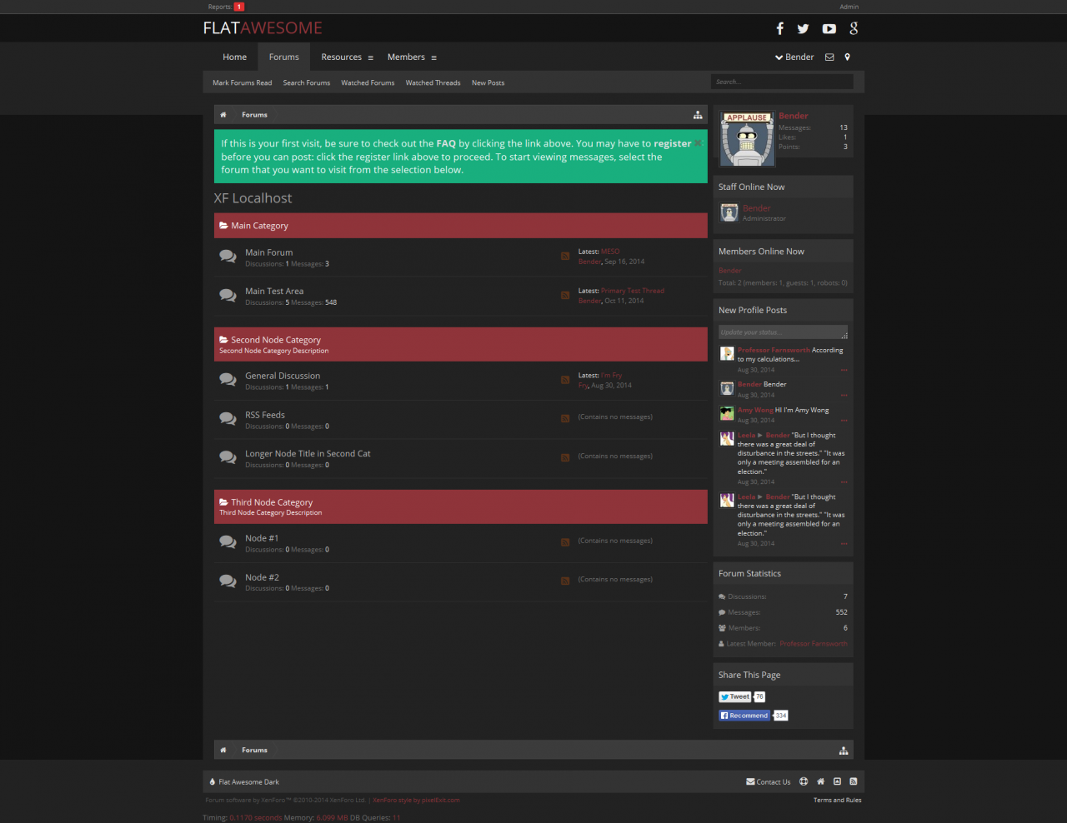The width and height of the screenshot is (1067, 823).
Task: Click the footer help lifebuoy icon
Action: tap(804, 781)
